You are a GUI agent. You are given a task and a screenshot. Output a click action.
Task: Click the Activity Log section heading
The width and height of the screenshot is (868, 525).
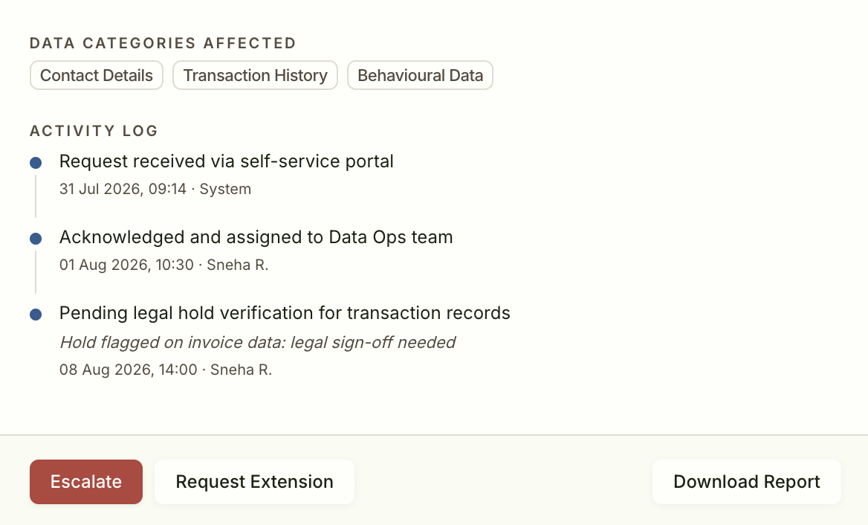[94, 131]
